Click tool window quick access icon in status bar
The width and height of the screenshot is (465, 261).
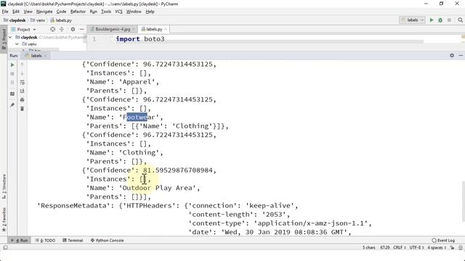click(5, 247)
